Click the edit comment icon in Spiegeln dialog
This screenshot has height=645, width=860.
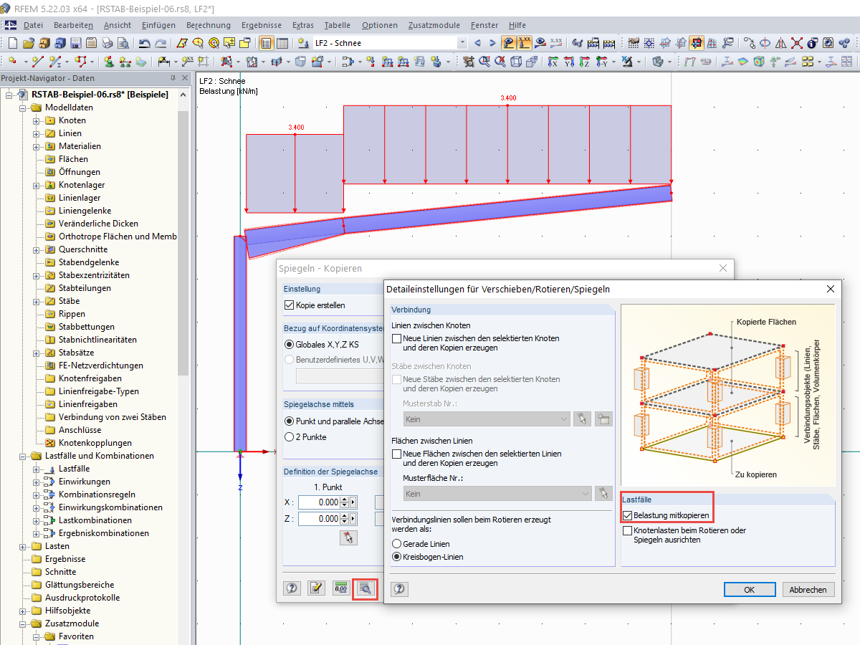(x=316, y=588)
